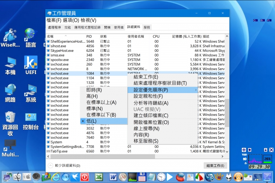Switch to the 服務 tab

click(x=147, y=27)
